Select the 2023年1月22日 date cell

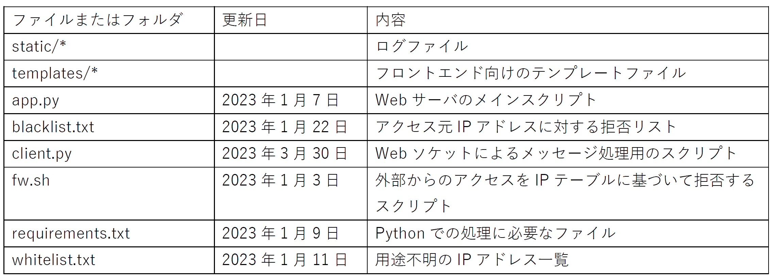click(284, 127)
